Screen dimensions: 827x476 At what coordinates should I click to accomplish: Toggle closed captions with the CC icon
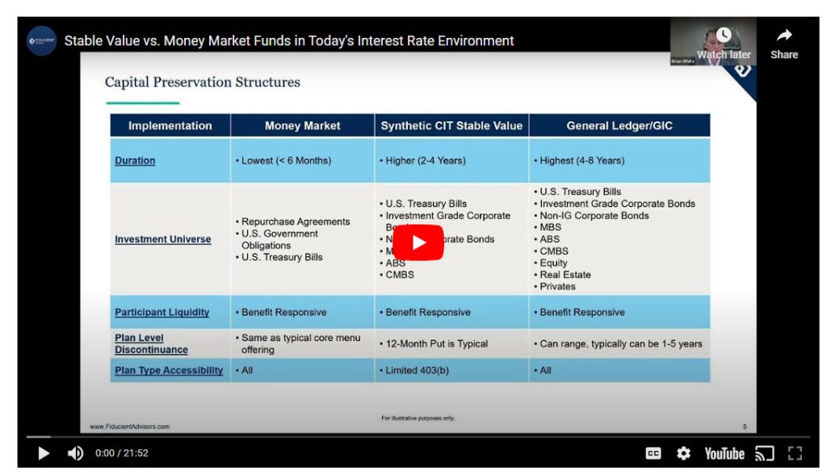653,453
